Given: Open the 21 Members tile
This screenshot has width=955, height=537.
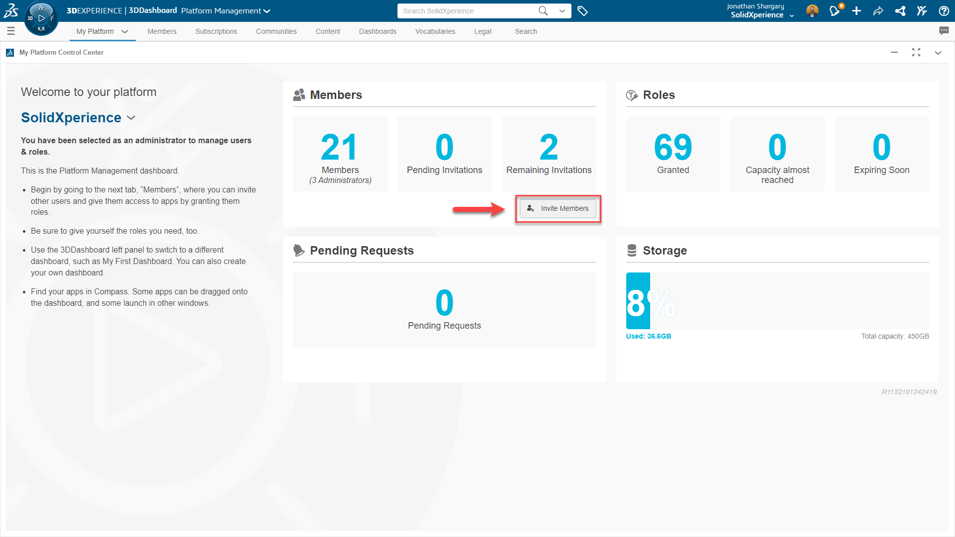Looking at the screenshot, I should tap(340, 154).
